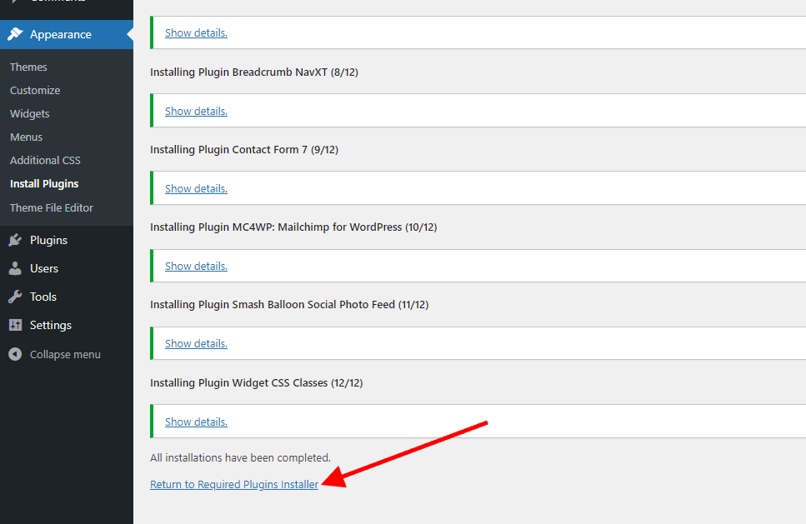
Task: Click the Tools wrench icon
Action: click(x=15, y=297)
